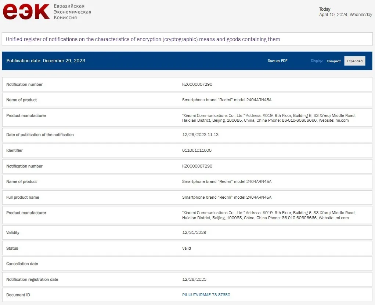Switch display to Expanded view
The image size is (375, 305).
354,61
